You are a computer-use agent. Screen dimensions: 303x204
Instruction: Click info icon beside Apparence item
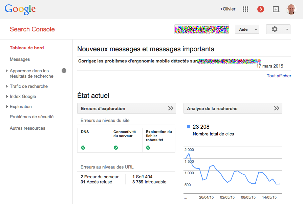pyautogui.click(x=64, y=71)
